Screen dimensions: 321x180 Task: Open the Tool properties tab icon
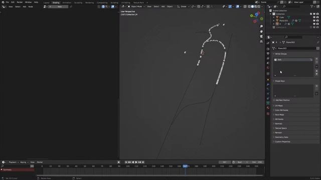coord(268,43)
